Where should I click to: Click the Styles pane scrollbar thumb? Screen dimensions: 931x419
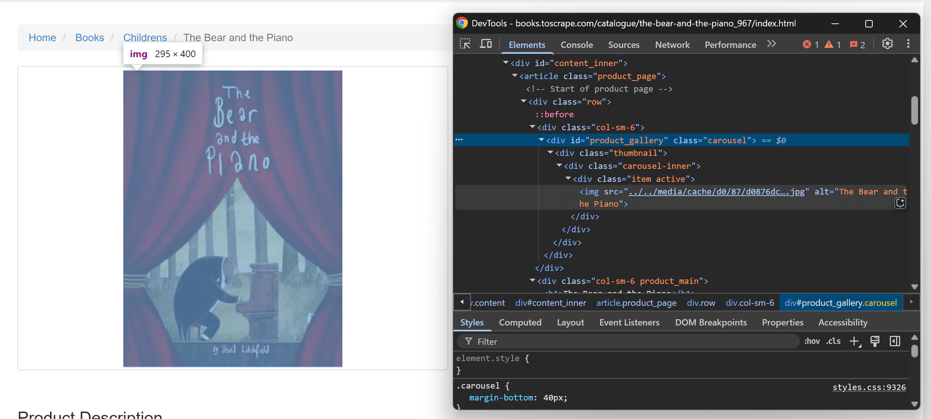point(914,351)
